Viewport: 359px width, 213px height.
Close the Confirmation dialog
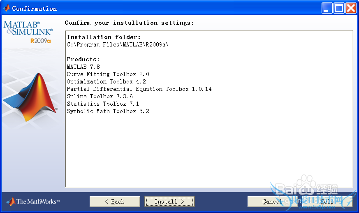tap(351, 8)
